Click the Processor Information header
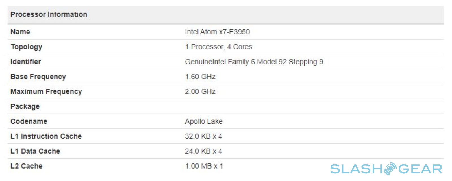Image resolution: width=452 pixels, height=181 pixels. [49, 14]
